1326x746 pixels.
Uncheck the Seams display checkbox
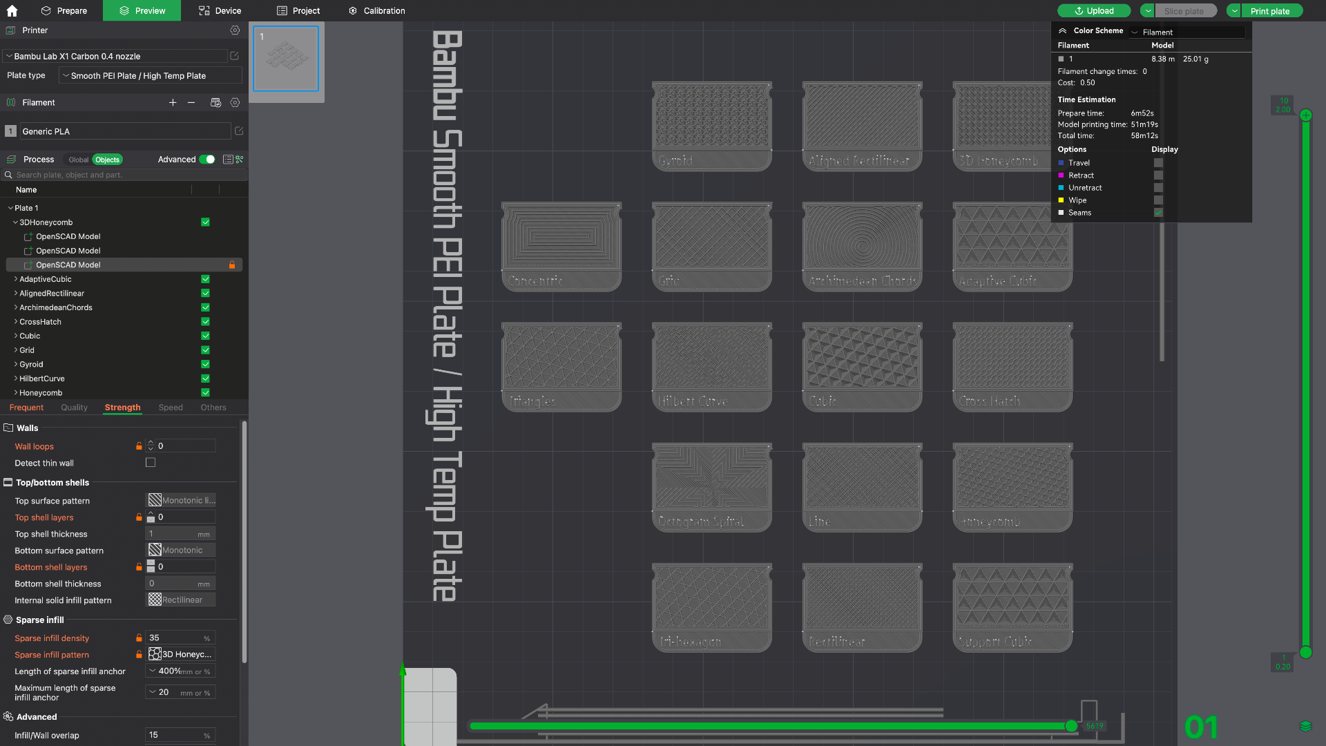coord(1158,213)
